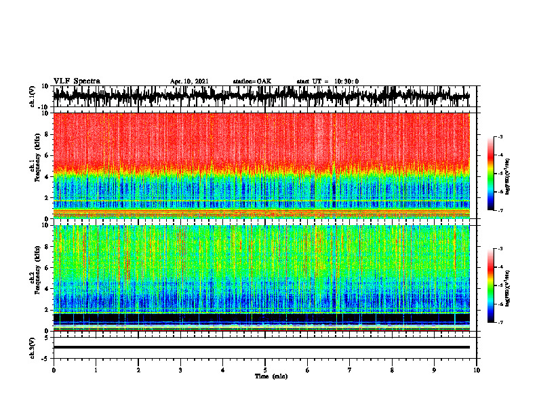537x415 pixels.
Task: Select the date text "Apr. 10, 2021"
Action: point(189,81)
